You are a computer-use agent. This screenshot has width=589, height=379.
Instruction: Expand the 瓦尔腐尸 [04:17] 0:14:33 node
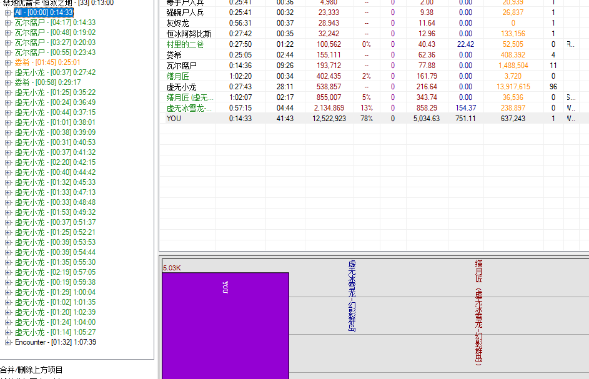point(7,22)
